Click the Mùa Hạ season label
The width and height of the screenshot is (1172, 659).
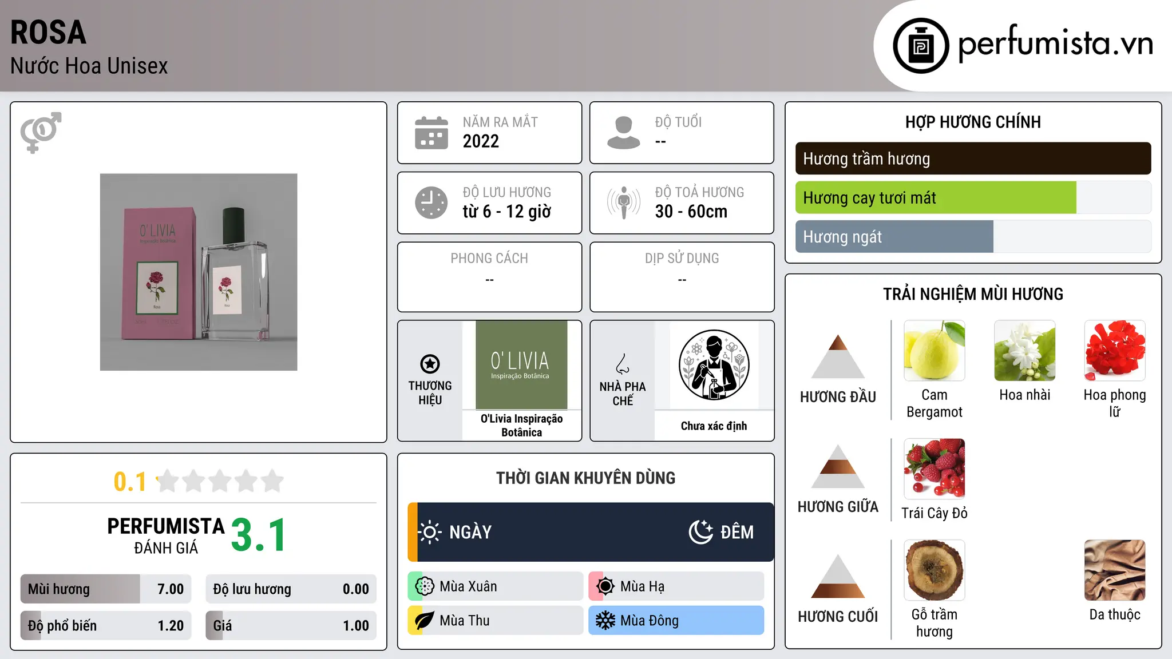[643, 586]
